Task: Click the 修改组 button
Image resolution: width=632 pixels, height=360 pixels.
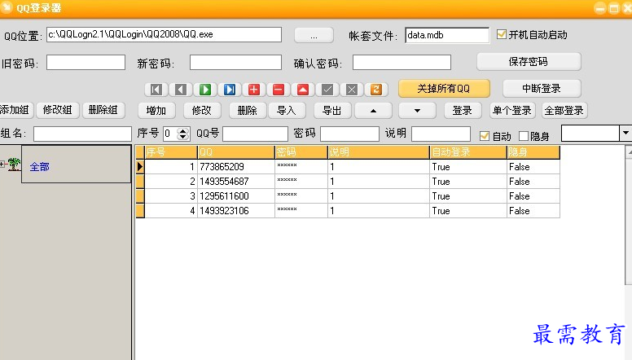Action: pyautogui.click(x=58, y=110)
